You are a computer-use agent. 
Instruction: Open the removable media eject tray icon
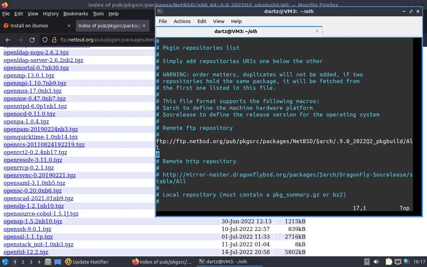pos(367,262)
